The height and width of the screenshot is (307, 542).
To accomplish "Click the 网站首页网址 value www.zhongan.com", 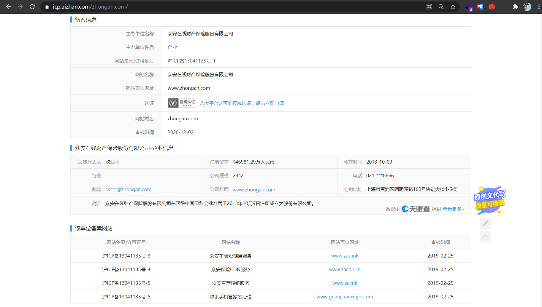I will (189, 88).
